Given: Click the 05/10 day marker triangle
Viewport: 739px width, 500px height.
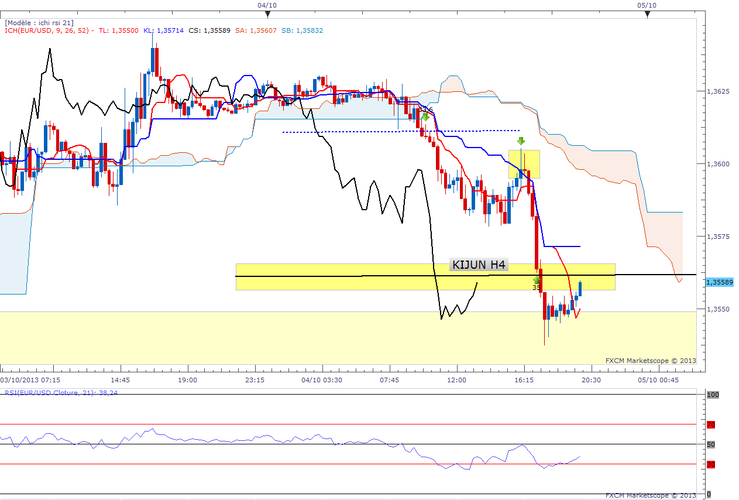Looking at the screenshot, I should [x=647, y=14].
